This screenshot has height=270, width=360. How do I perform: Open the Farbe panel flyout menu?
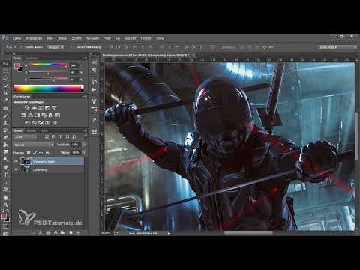85,58
